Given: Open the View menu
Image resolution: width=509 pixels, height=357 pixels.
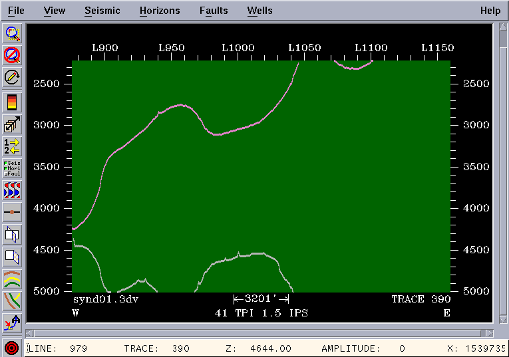Looking at the screenshot, I should (54, 11).
